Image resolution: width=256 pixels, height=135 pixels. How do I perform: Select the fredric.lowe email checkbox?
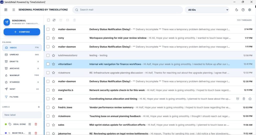tap(48, 108)
